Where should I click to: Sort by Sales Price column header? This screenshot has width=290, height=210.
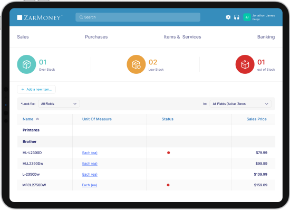pos(257,119)
